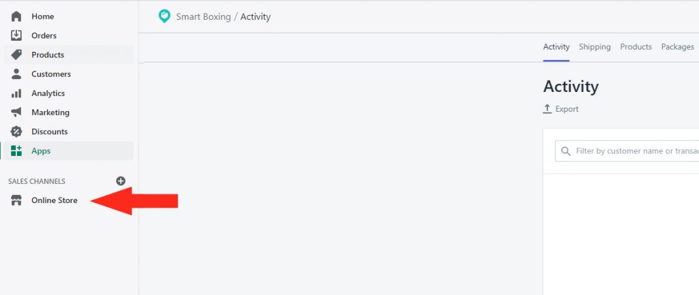699x295 pixels.
Task: Select the Customers person icon
Action: 16,74
